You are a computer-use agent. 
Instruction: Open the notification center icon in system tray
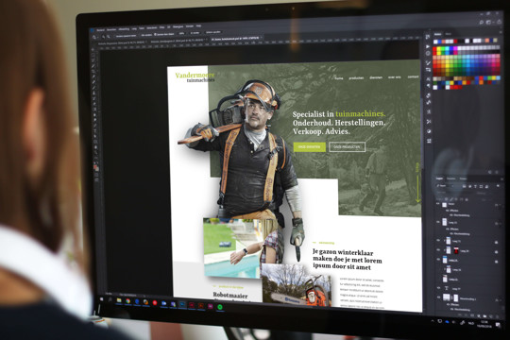(x=498, y=324)
